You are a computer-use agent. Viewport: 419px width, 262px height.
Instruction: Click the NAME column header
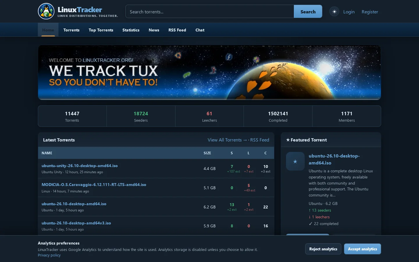coord(47,153)
